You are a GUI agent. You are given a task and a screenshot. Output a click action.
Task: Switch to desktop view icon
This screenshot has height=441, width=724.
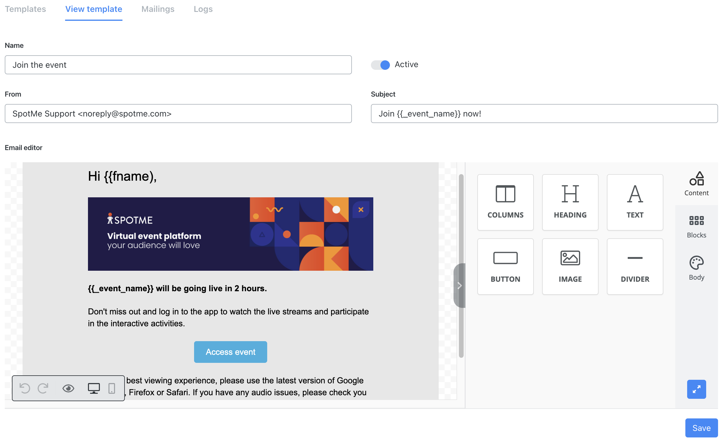coord(94,388)
